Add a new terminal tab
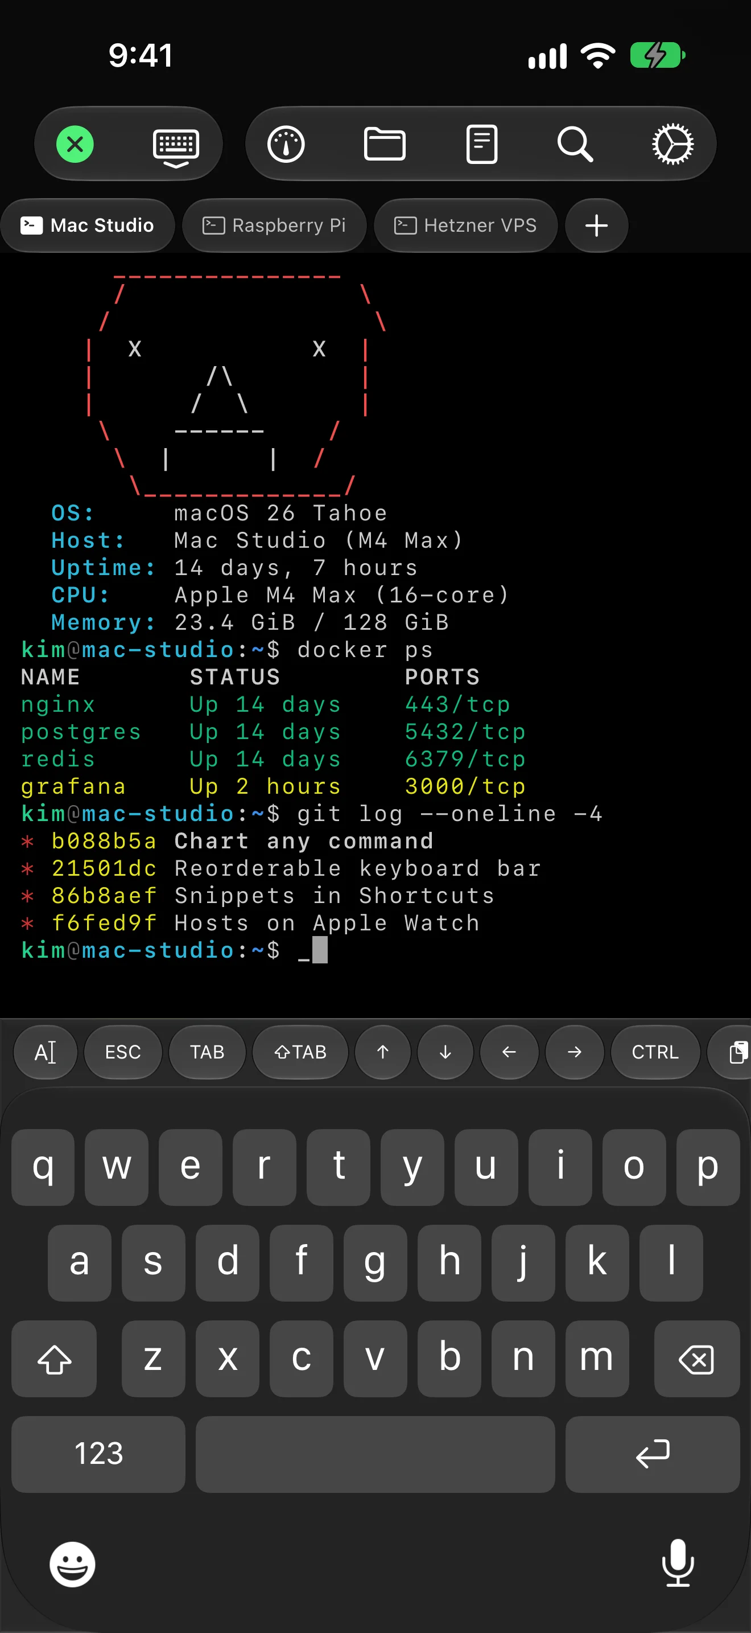751x1633 pixels. click(596, 225)
